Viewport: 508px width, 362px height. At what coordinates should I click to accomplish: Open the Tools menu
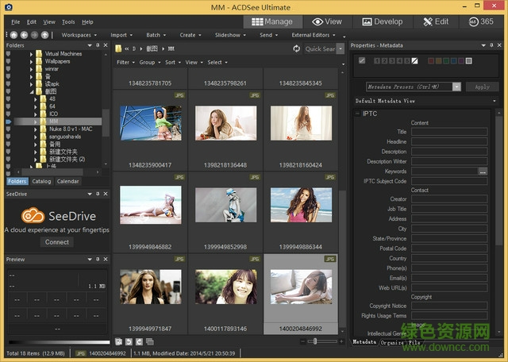[x=69, y=21]
